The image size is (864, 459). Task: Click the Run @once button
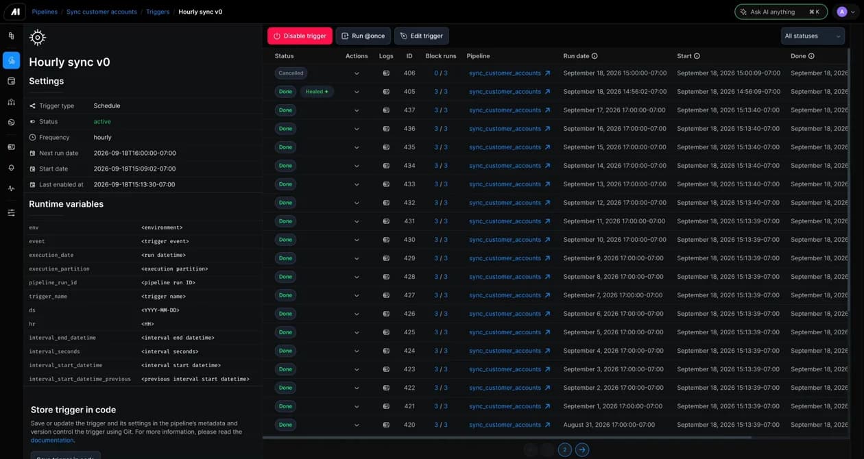point(363,36)
